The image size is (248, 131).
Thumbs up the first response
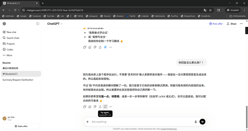[x=90, y=47]
